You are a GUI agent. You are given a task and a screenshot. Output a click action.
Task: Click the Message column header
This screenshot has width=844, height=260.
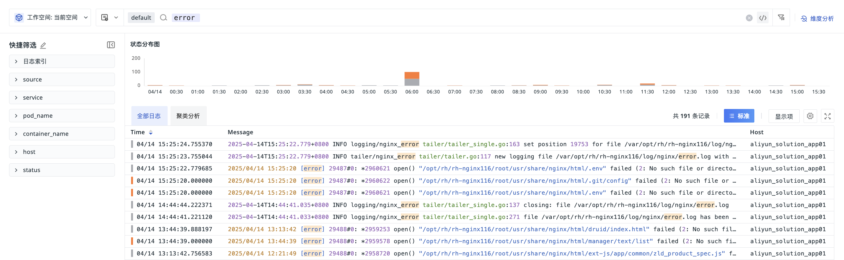tap(240, 132)
